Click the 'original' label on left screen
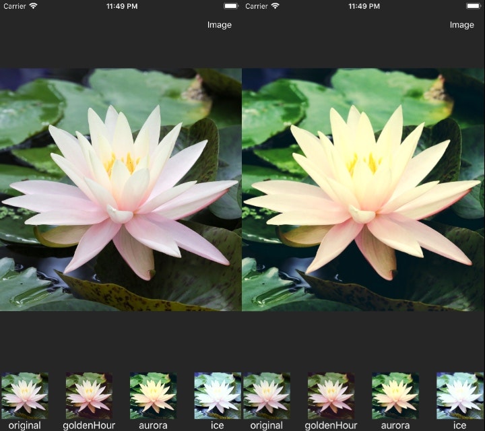This screenshot has width=485, height=431. click(x=25, y=426)
